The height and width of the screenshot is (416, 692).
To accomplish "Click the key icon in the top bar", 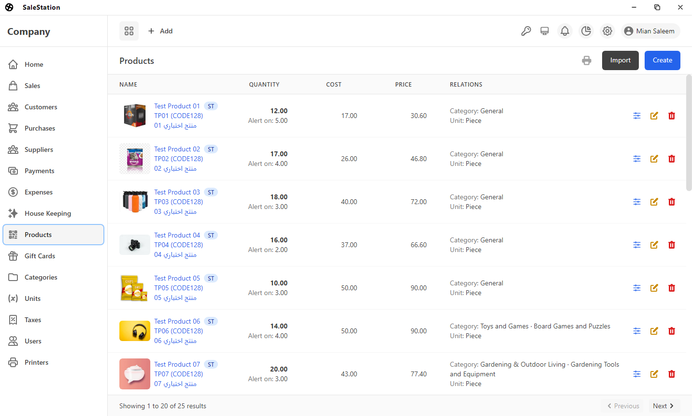I will [526, 30].
